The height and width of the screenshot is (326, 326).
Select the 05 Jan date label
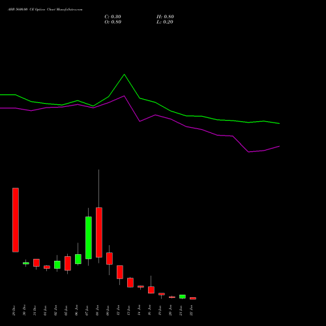[66, 310]
